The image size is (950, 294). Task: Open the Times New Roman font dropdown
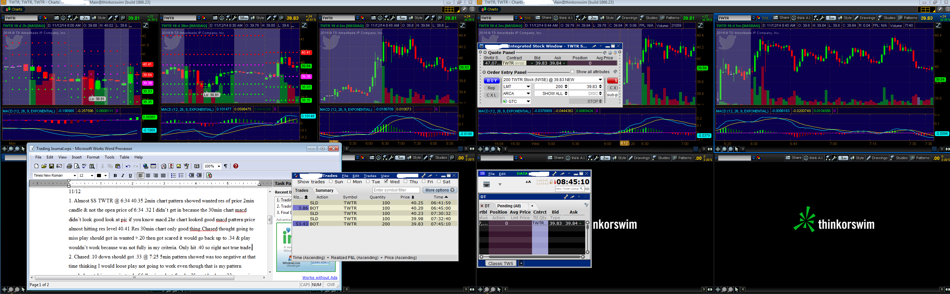[74, 176]
